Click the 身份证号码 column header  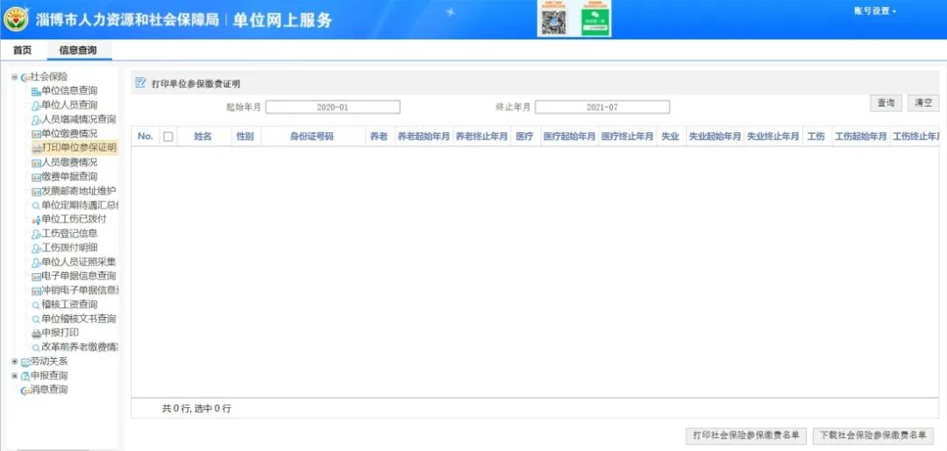coord(313,137)
